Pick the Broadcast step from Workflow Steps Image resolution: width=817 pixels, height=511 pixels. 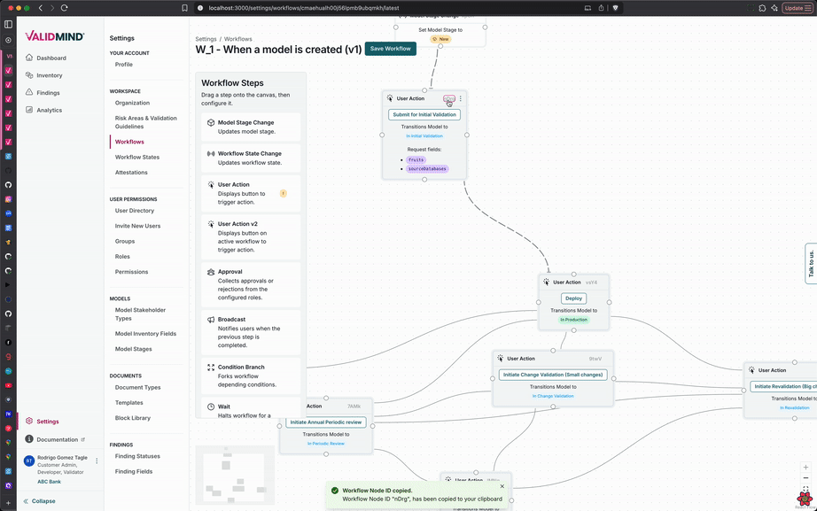click(x=250, y=329)
